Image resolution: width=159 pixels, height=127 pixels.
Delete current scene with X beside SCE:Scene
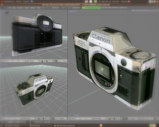81,8
